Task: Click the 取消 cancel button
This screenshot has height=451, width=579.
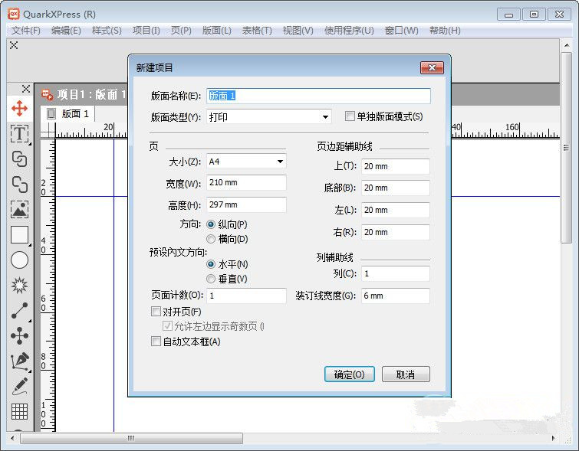Action: click(406, 374)
